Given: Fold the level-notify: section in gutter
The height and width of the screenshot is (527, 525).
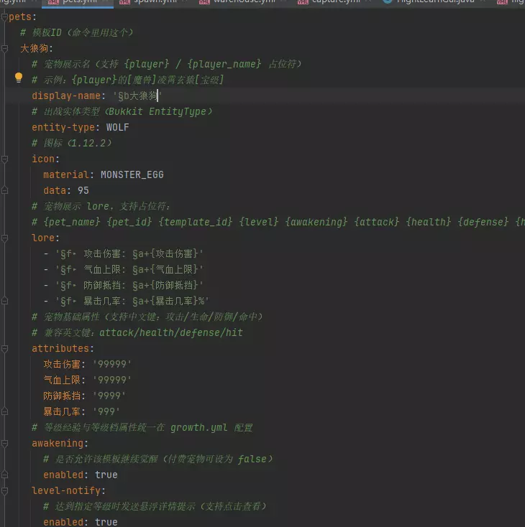Looking at the screenshot, I should [x=5, y=491].
